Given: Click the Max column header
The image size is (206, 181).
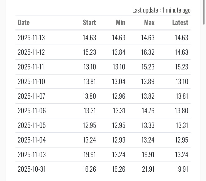Looking at the screenshot, I should (x=149, y=22).
